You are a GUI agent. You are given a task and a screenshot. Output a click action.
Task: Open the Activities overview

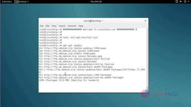(7, 2)
